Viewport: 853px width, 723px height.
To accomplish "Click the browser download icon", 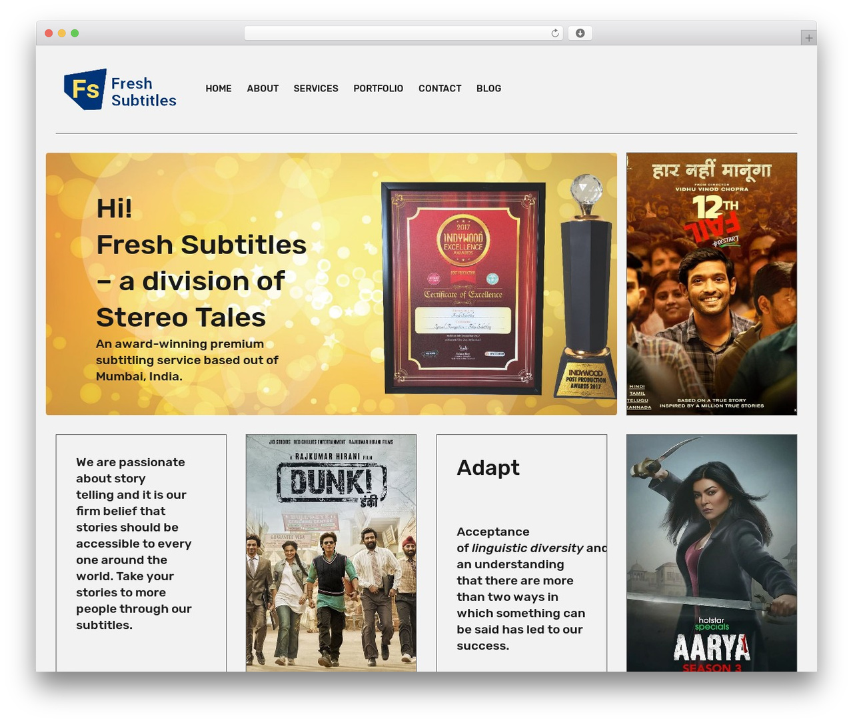I will pos(580,33).
